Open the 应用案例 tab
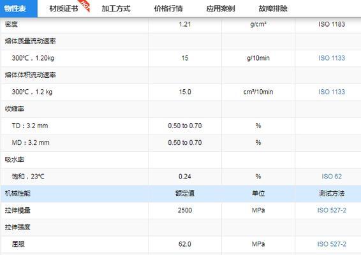The width and height of the screenshot is (361, 255). coord(221,8)
